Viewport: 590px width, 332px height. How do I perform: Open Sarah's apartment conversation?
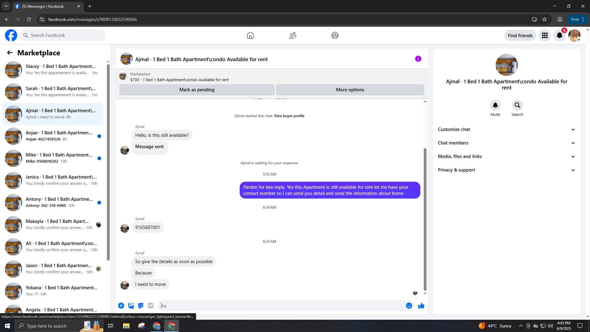click(x=53, y=92)
